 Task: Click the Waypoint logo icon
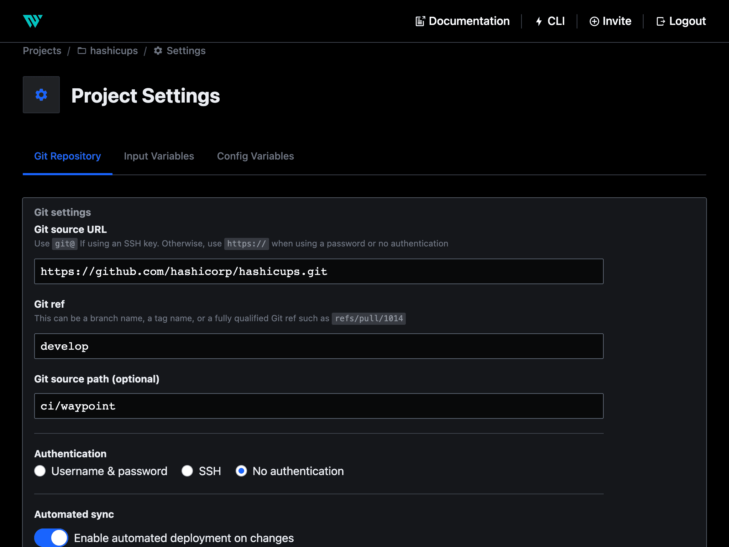click(33, 21)
